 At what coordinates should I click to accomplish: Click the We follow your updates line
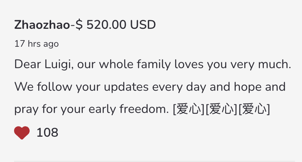pyautogui.click(x=150, y=87)
